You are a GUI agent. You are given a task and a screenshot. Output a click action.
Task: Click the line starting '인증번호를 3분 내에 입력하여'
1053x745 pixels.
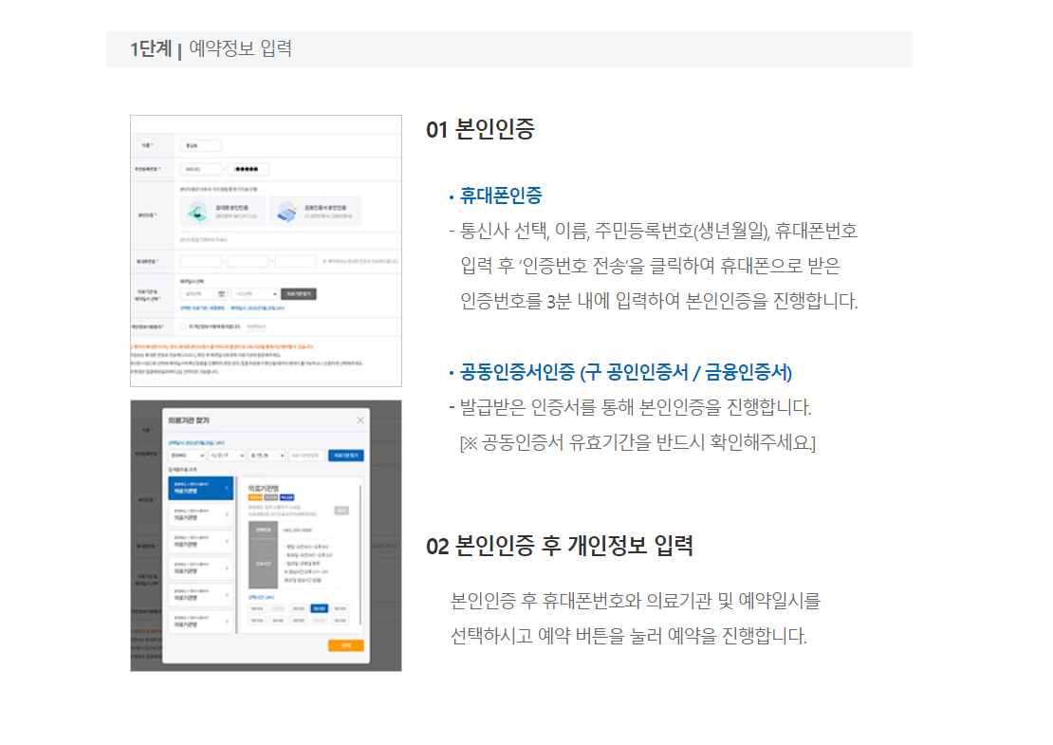click(658, 301)
